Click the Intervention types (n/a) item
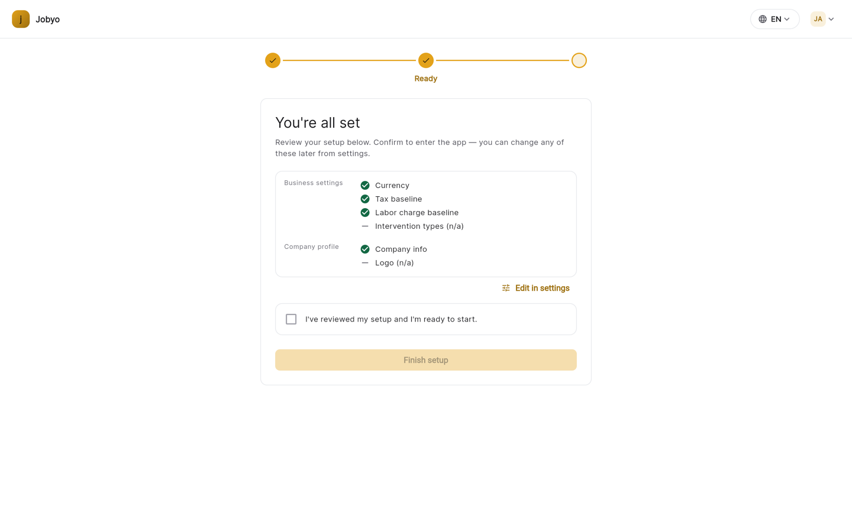The image size is (852, 532). pos(419,226)
